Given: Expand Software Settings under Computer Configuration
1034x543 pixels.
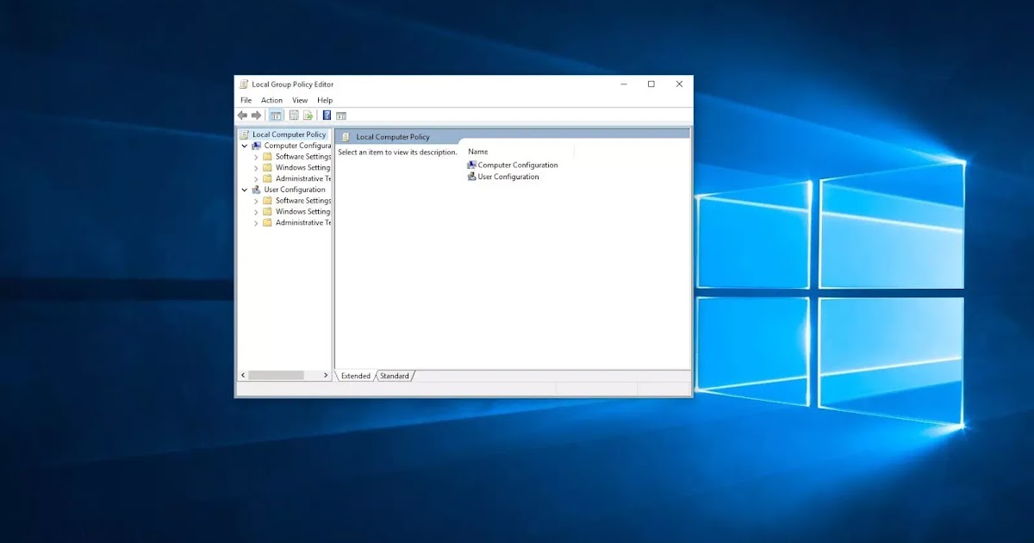Looking at the screenshot, I should [x=256, y=157].
